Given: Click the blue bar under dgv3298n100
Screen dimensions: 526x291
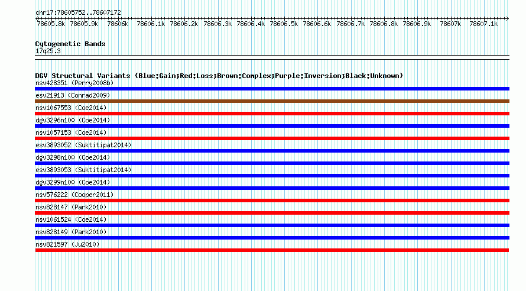Looking at the screenshot, I should tap(272, 163).
